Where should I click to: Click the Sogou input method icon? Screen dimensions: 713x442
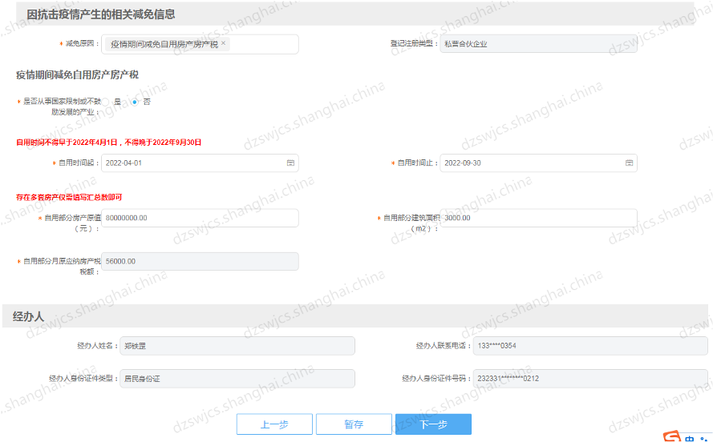point(672,436)
